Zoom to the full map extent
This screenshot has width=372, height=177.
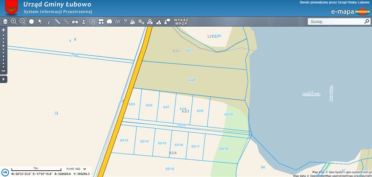31,22
